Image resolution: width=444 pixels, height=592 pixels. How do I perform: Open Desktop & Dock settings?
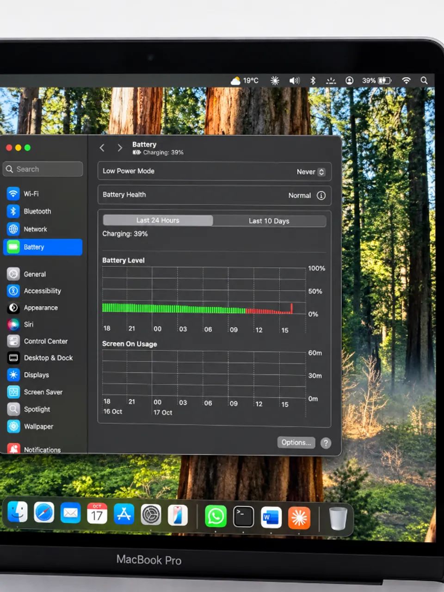pyautogui.click(x=43, y=358)
